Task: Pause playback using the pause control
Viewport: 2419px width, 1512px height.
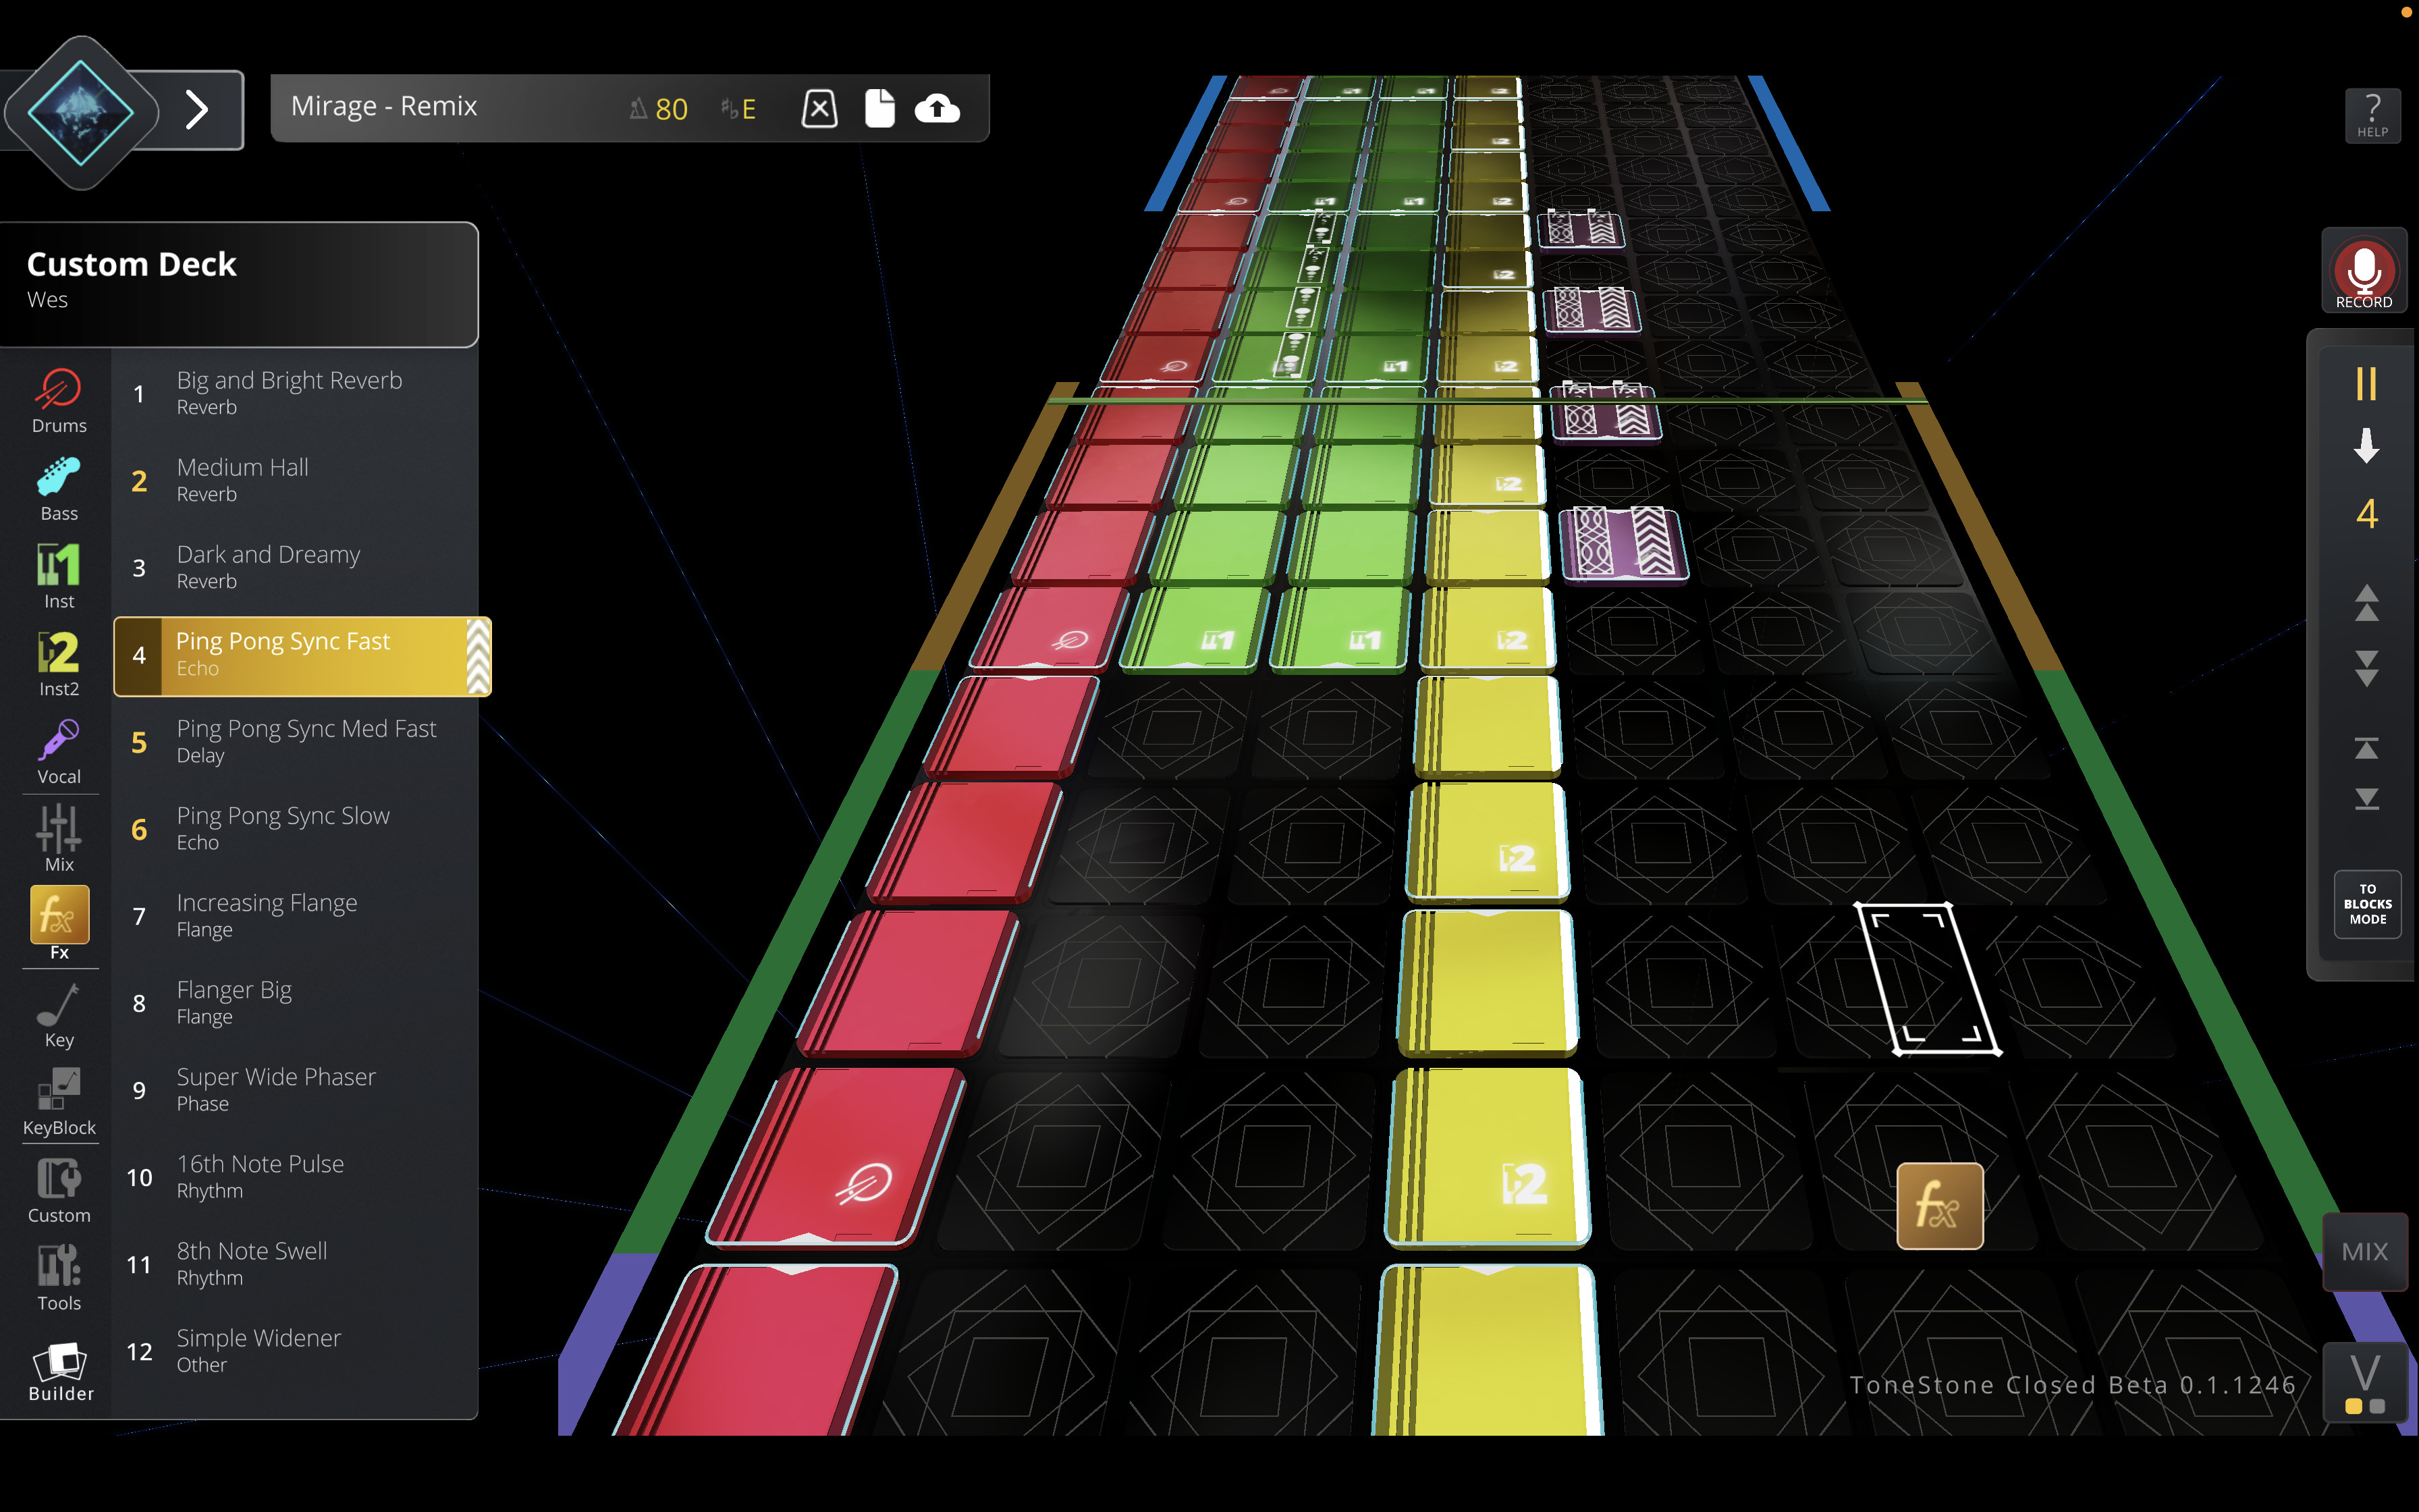Action: (2365, 383)
